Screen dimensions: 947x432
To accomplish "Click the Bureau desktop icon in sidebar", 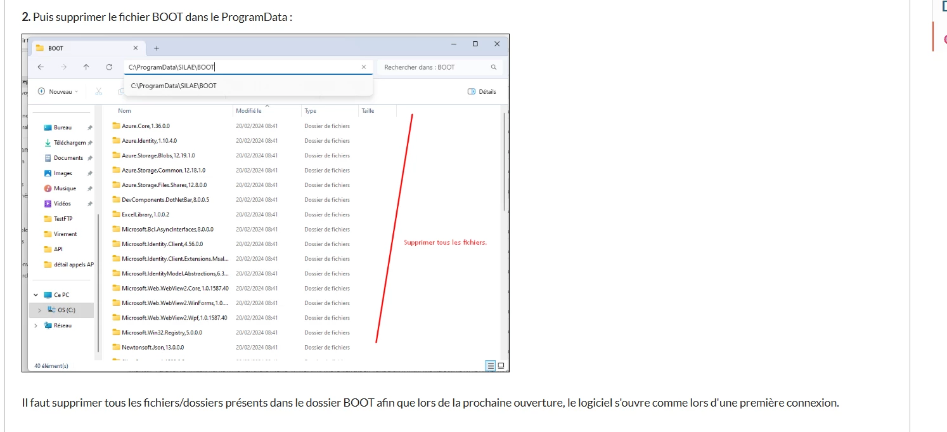I will coord(48,128).
